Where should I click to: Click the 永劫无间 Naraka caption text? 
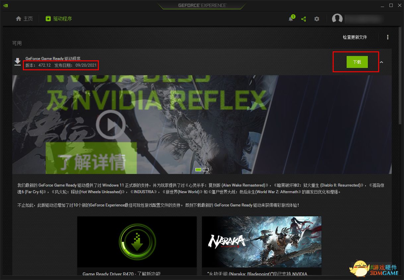(257, 274)
